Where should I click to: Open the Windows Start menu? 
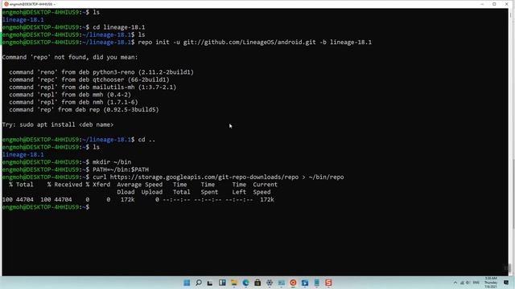click(187, 283)
